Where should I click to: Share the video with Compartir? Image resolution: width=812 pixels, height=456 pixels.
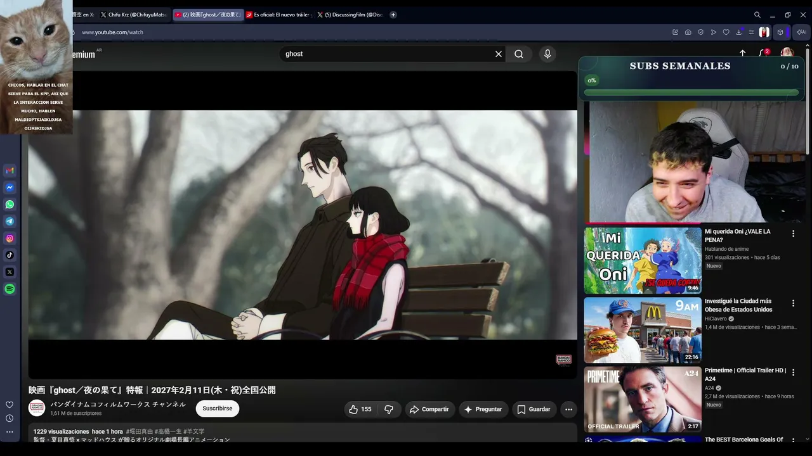(x=429, y=409)
